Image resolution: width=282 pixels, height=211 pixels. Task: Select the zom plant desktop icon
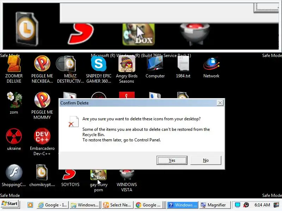[14, 103]
